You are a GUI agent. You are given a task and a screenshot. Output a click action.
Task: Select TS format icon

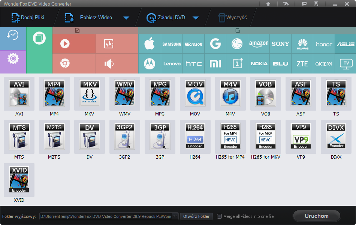click(336, 94)
